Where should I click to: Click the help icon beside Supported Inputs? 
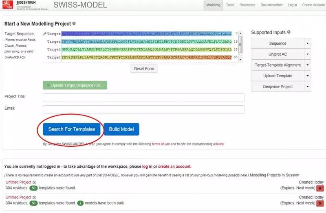pos(289,32)
